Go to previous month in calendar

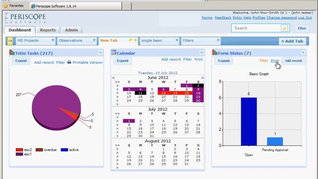click(x=114, y=78)
